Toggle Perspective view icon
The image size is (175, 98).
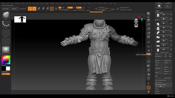click(148, 37)
